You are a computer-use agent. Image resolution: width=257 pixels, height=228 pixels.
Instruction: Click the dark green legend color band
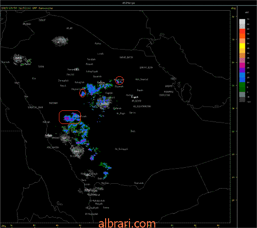coord(242,89)
